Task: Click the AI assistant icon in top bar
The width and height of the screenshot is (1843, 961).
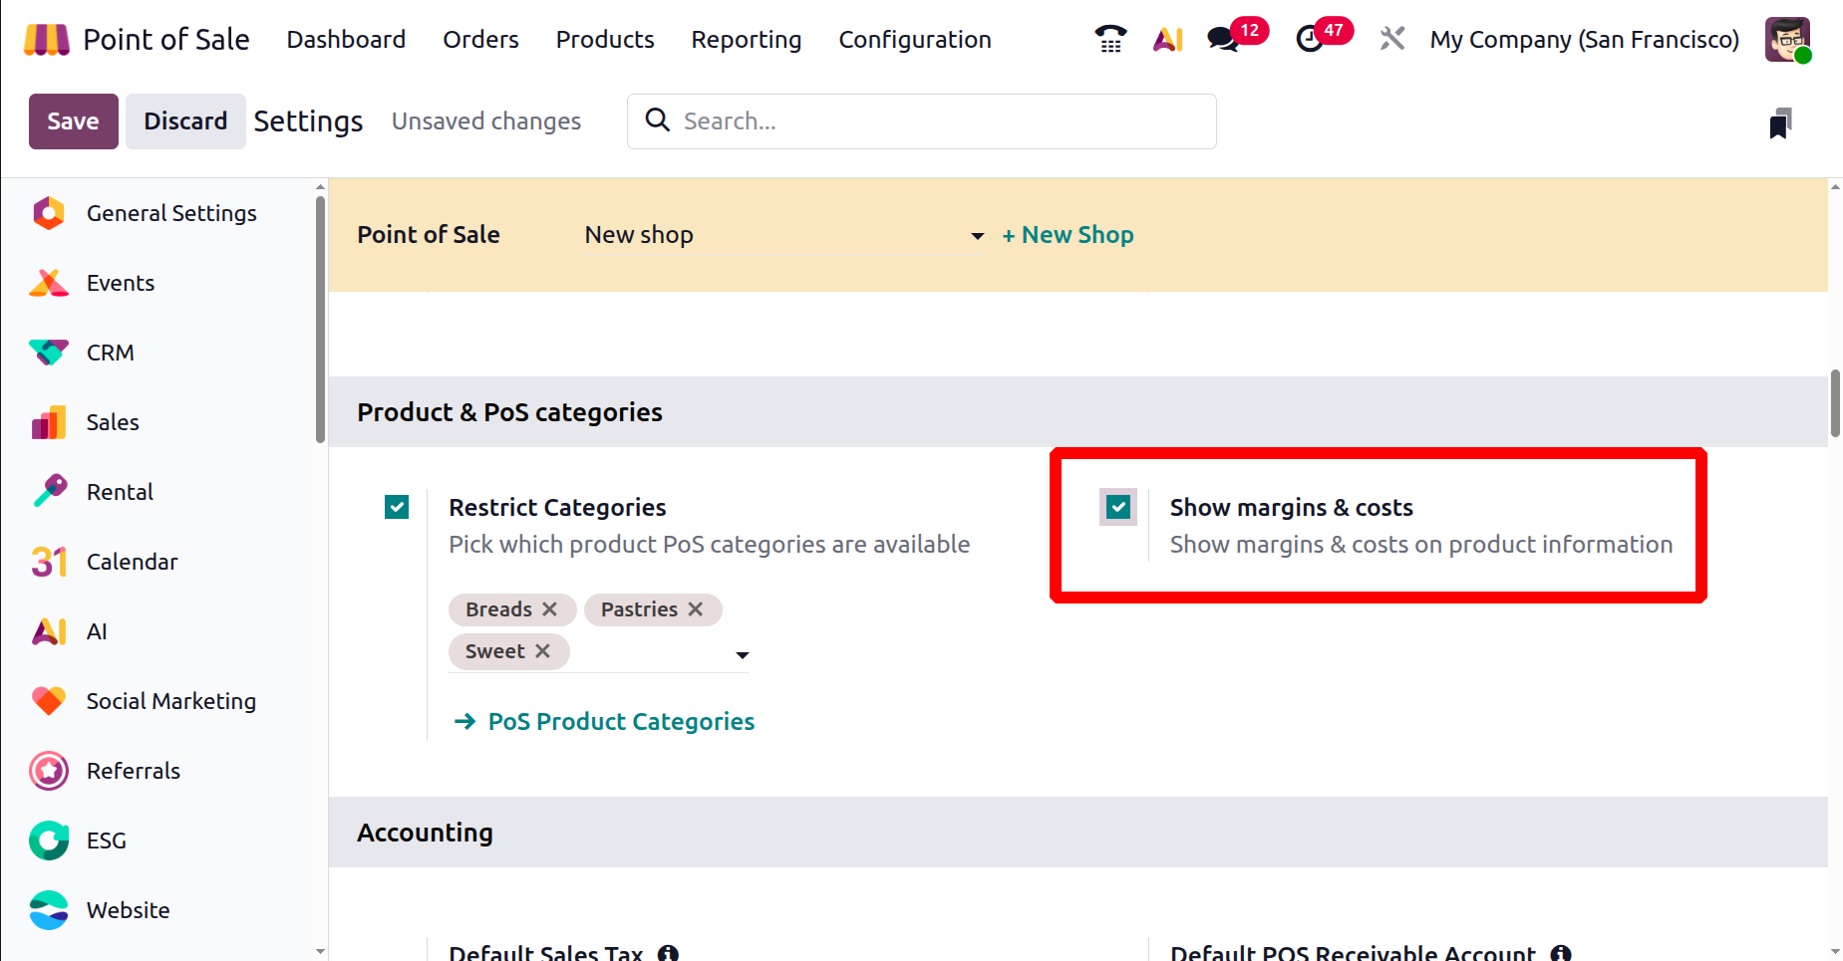Action: [x=1167, y=40]
